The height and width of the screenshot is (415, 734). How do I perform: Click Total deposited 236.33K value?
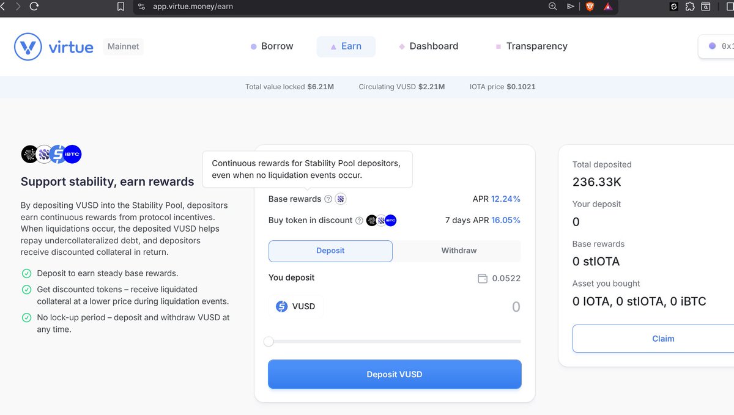point(597,182)
